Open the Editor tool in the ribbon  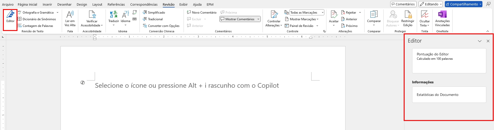pos(10,17)
